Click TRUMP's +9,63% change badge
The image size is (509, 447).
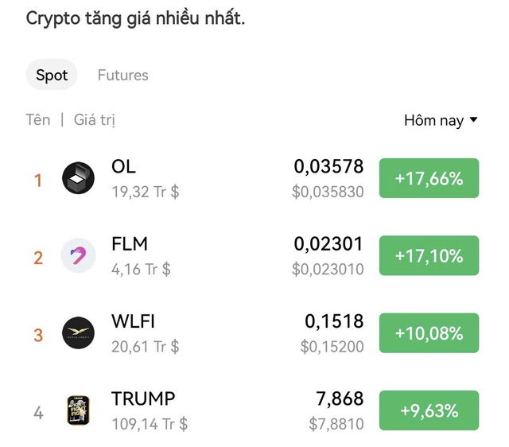(x=429, y=411)
